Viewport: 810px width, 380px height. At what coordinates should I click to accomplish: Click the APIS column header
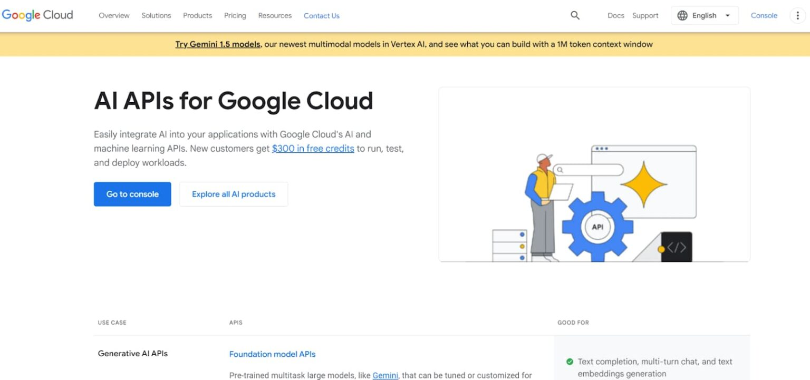[236, 323]
